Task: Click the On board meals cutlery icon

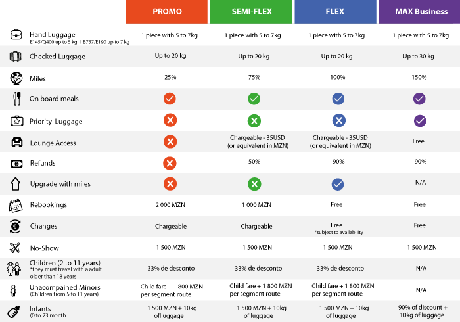Action: click(x=15, y=99)
